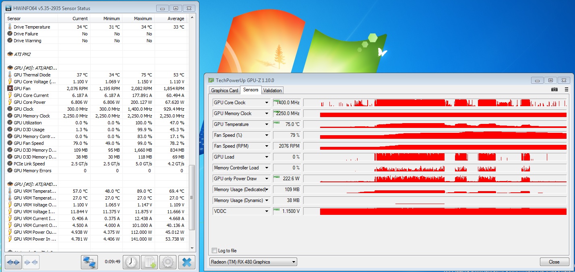Switch to the Validation tab
The image size is (575, 272).
(273, 91)
